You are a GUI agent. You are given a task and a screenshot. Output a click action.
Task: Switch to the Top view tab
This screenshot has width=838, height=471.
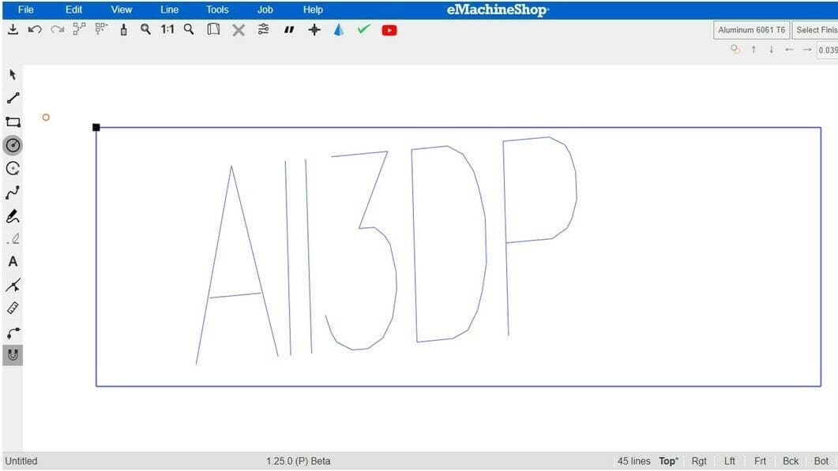(668, 461)
